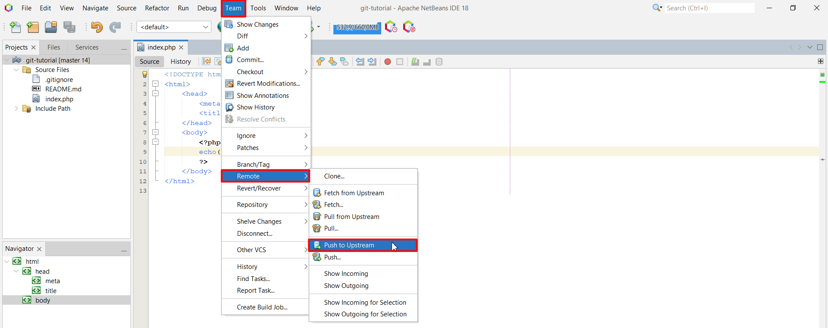
Task: Choose Fetch from Upstream menu entry
Action: 354,193
